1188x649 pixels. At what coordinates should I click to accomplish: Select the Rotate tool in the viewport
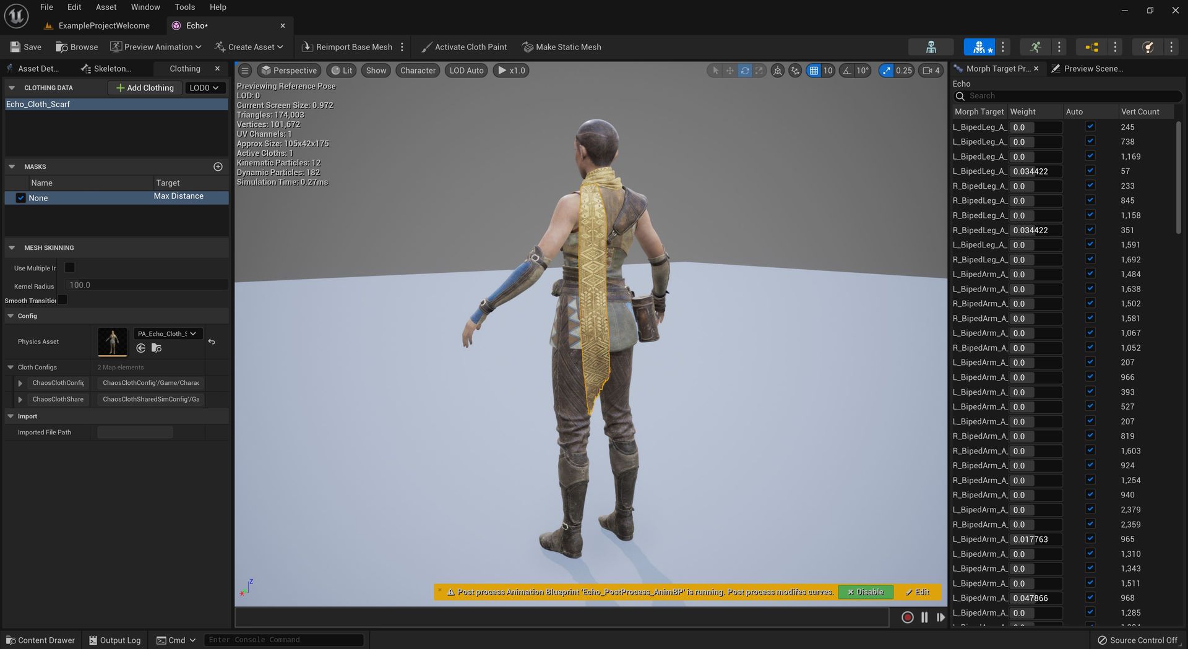(x=744, y=71)
